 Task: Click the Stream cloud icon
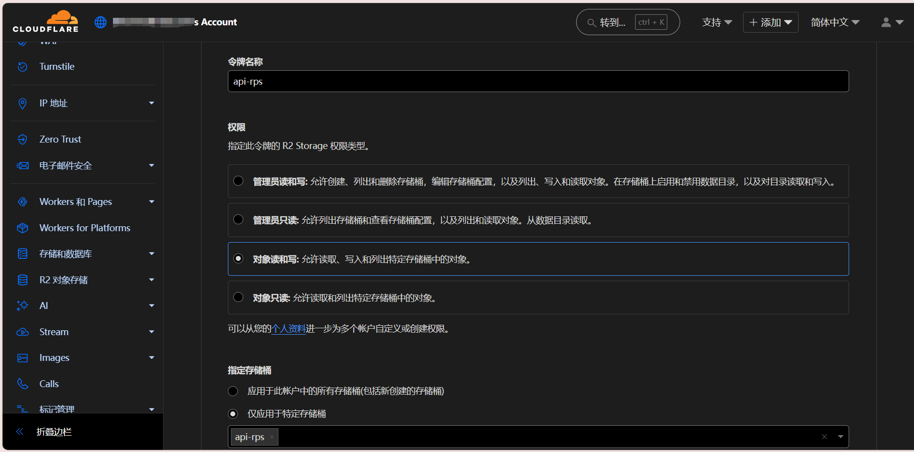[22, 332]
